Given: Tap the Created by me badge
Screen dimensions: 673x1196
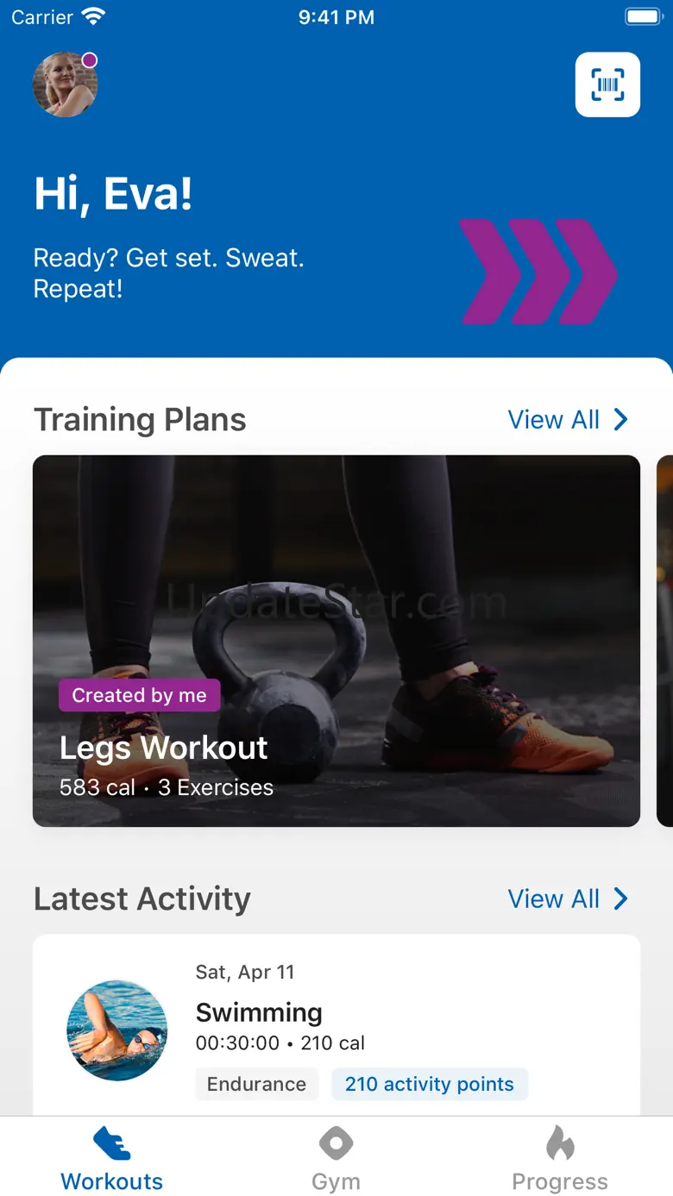Looking at the screenshot, I should pyautogui.click(x=140, y=695).
